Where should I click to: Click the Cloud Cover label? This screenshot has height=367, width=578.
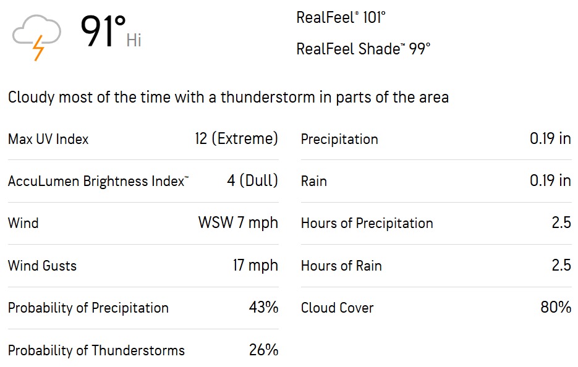click(x=337, y=308)
